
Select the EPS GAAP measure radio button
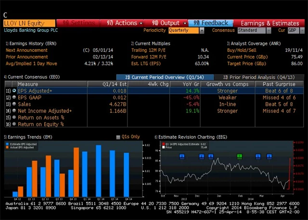coord(14,97)
